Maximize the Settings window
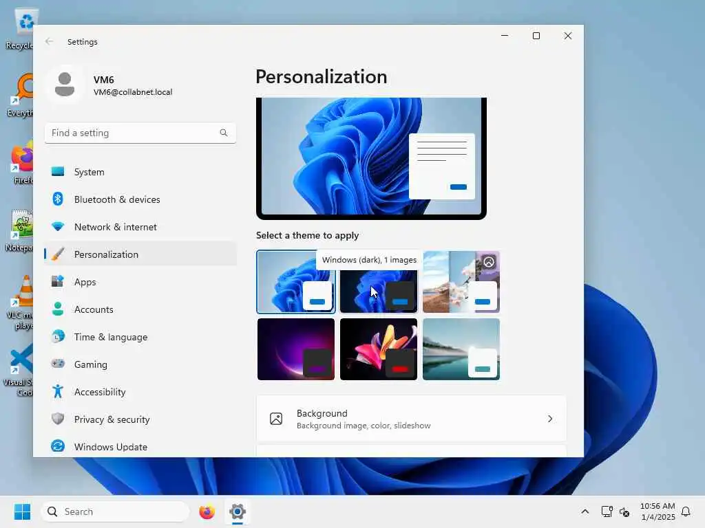Image resolution: width=705 pixels, height=528 pixels. [x=536, y=36]
